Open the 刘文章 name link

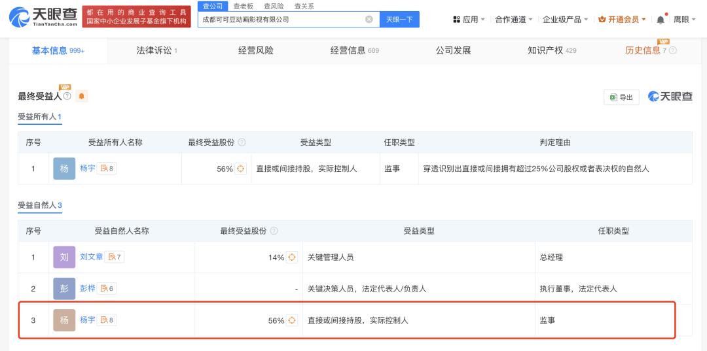coord(92,258)
